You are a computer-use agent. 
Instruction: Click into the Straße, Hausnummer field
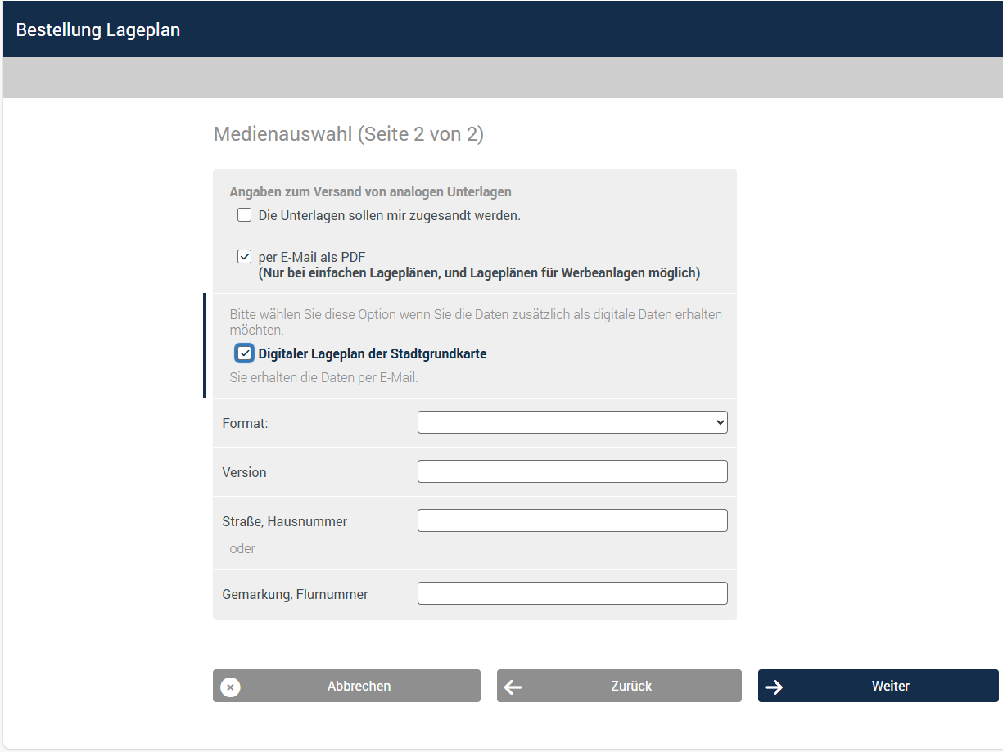(x=572, y=520)
